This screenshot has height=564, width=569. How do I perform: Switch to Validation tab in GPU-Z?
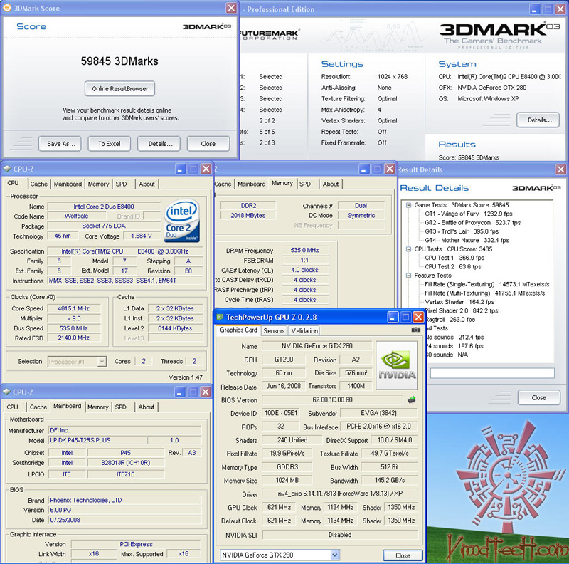click(x=304, y=331)
